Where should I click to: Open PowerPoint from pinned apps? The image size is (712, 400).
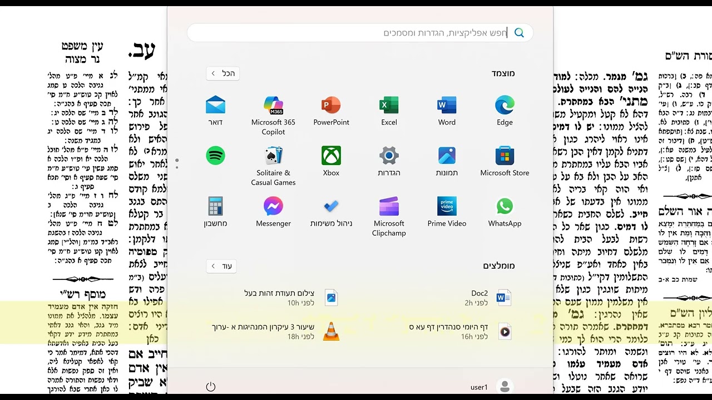click(331, 111)
